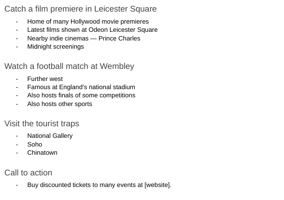Click the heading 'Watch a football match at Wembley'

pos(69,67)
